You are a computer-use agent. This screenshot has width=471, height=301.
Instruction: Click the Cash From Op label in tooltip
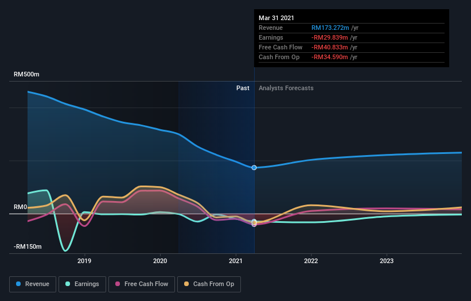[279, 57]
